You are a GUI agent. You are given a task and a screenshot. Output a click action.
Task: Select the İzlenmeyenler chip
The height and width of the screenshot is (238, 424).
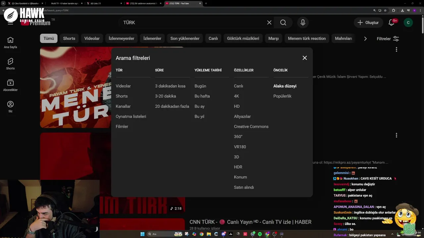(x=122, y=38)
